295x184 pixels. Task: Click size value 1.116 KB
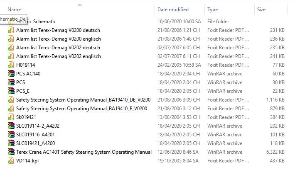pyautogui.click(x=275, y=100)
